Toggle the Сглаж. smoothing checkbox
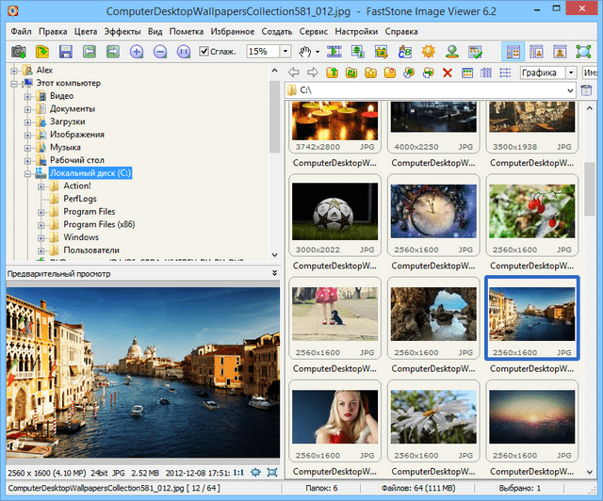The image size is (603, 501). [x=204, y=51]
